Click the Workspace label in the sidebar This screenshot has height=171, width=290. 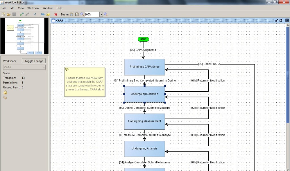10,61
